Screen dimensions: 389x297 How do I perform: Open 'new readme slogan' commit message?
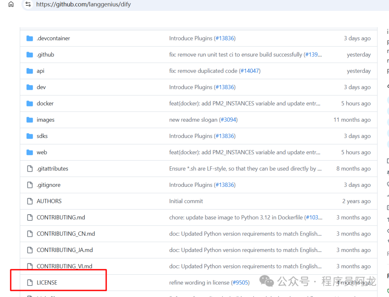click(193, 120)
